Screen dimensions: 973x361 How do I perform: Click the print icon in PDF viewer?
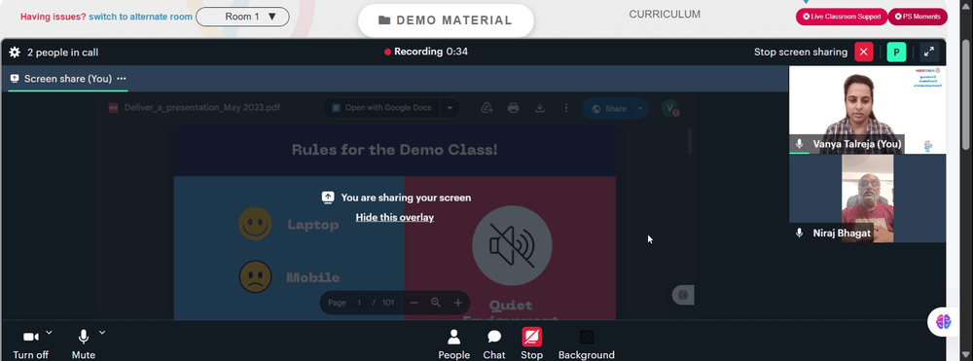(x=513, y=108)
